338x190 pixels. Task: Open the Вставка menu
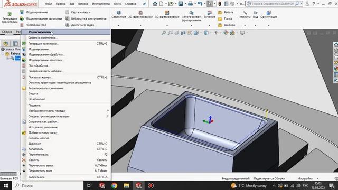pyautogui.click(x=83, y=4)
